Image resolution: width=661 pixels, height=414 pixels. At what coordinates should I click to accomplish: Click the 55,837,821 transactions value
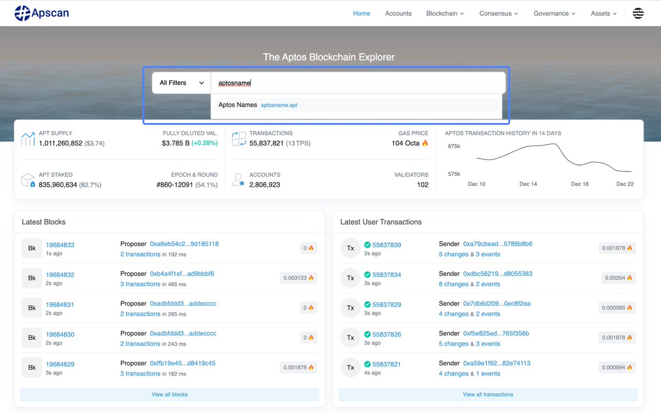tap(267, 143)
